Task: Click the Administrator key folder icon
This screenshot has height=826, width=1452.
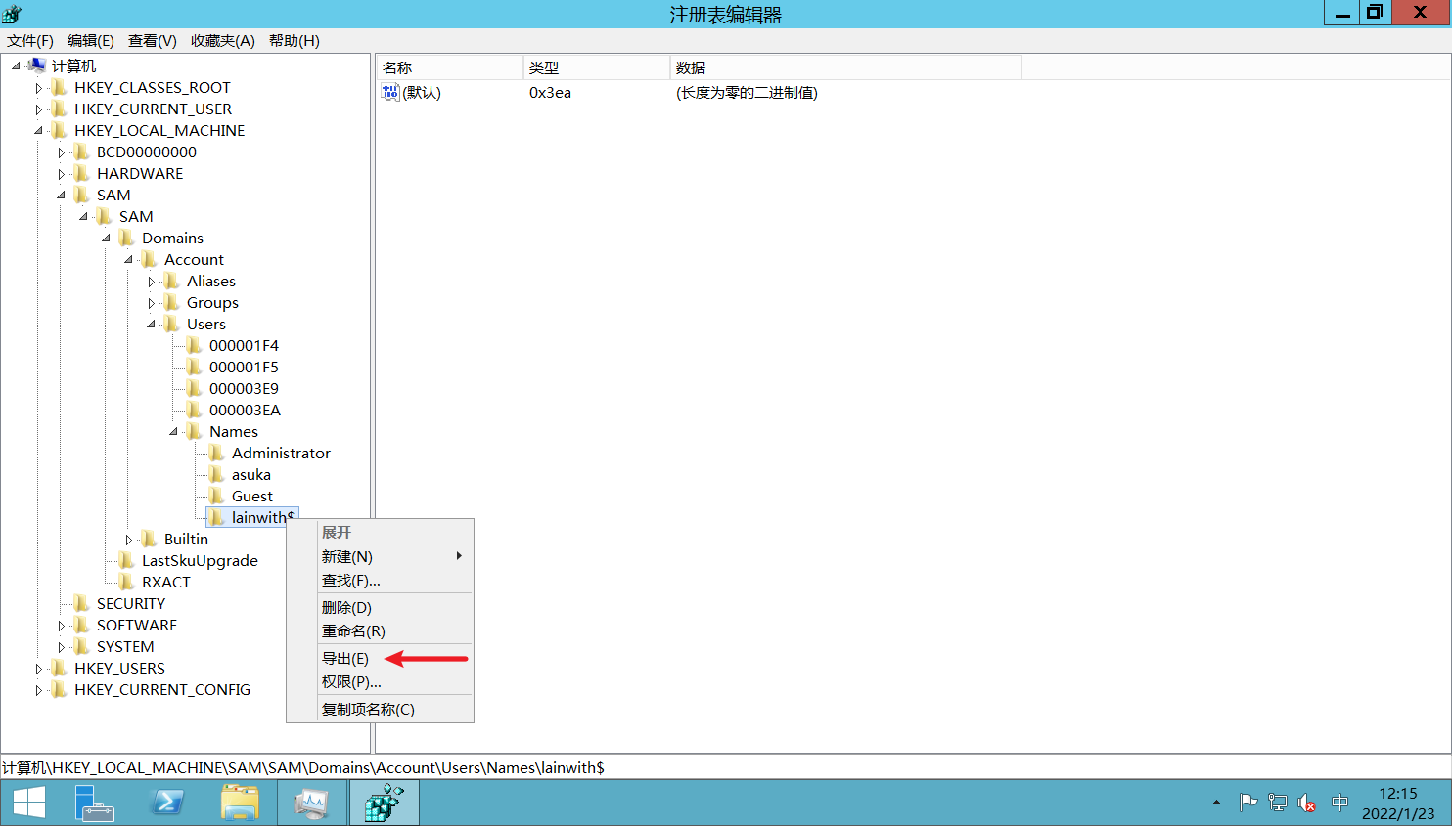Action: (217, 453)
